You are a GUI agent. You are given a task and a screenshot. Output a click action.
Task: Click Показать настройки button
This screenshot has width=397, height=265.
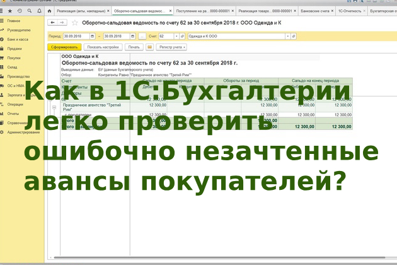click(103, 47)
